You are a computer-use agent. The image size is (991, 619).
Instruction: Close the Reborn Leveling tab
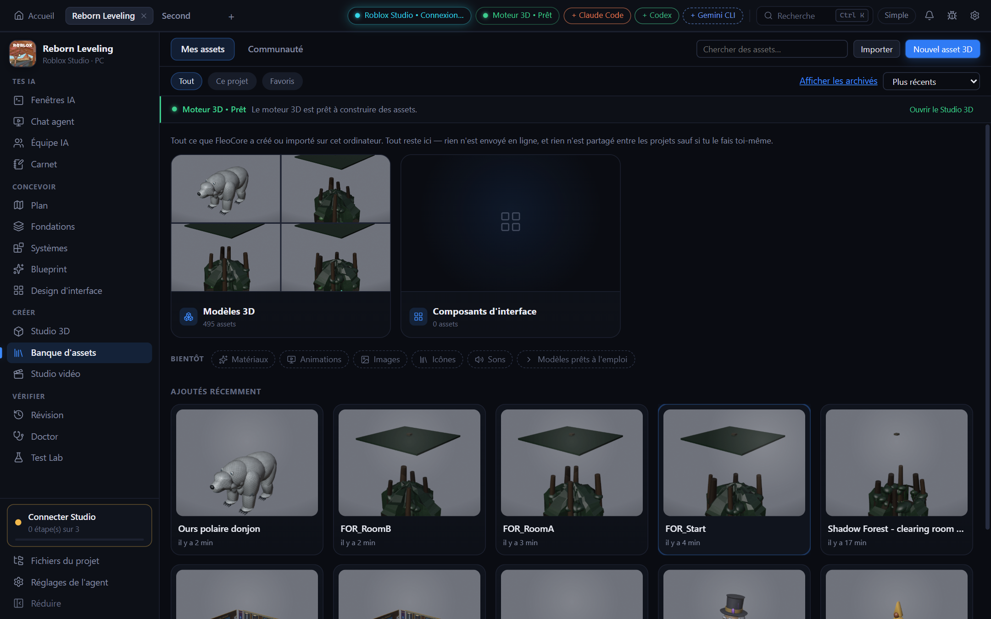click(x=144, y=16)
